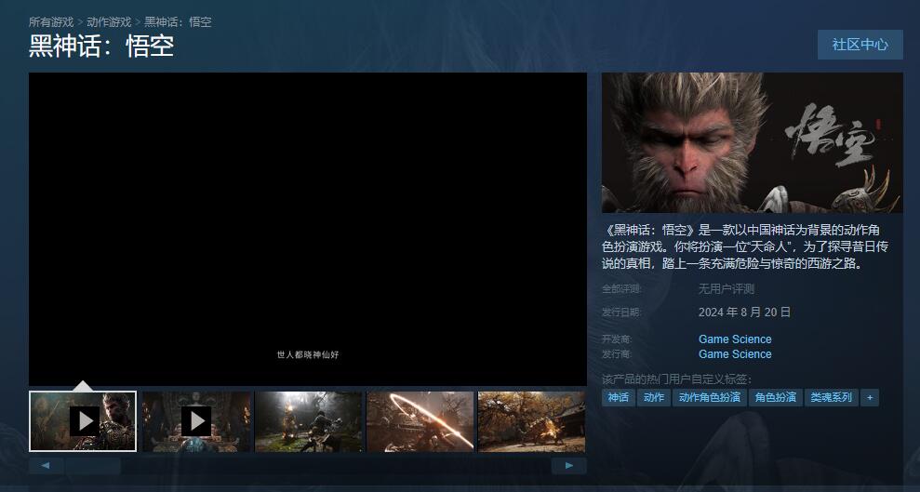
Task: Click the plus button to add tags
Action: point(870,397)
